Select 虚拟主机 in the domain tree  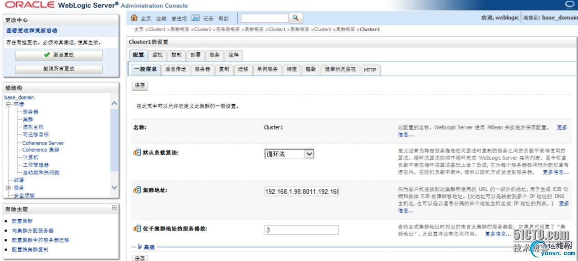(x=33, y=127)
